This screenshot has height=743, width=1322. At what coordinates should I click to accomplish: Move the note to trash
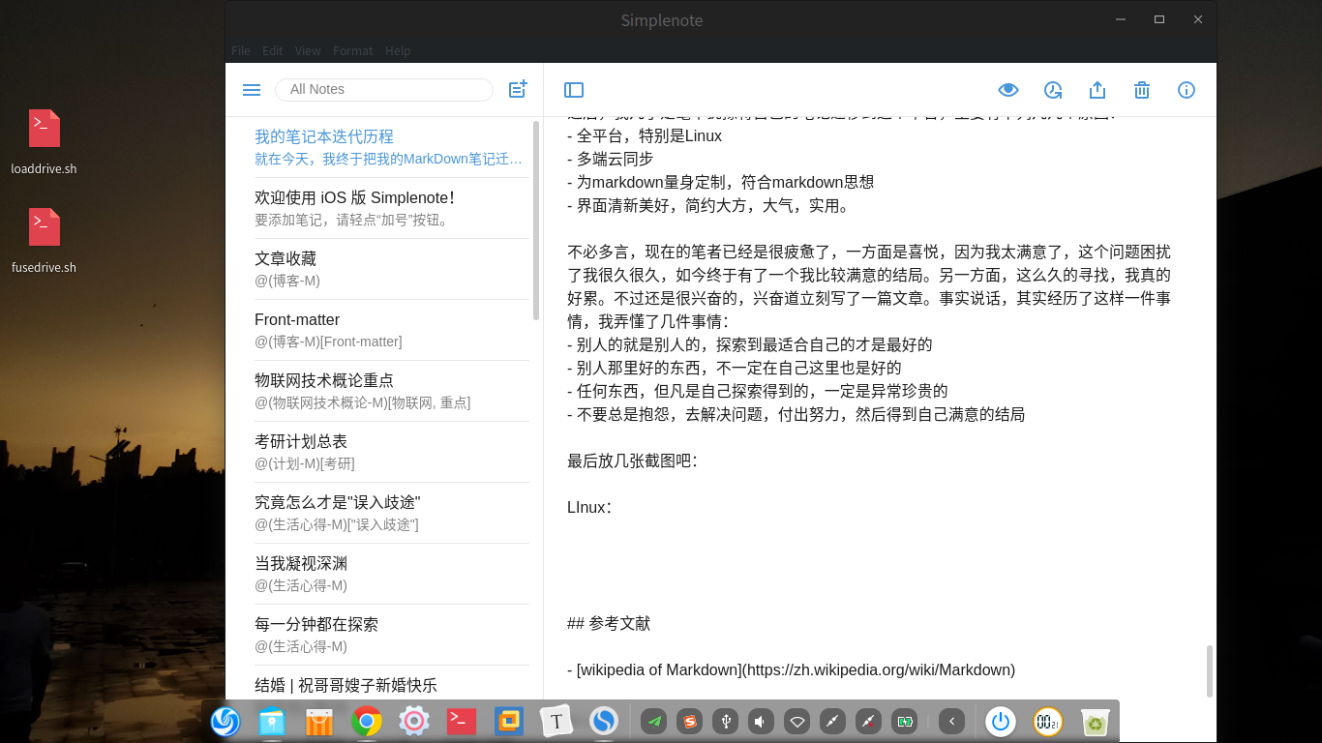point(1142,90)
